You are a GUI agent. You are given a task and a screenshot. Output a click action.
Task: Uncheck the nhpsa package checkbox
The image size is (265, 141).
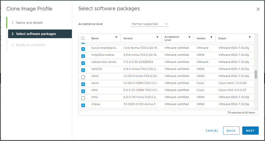click(x=83, y=105)
